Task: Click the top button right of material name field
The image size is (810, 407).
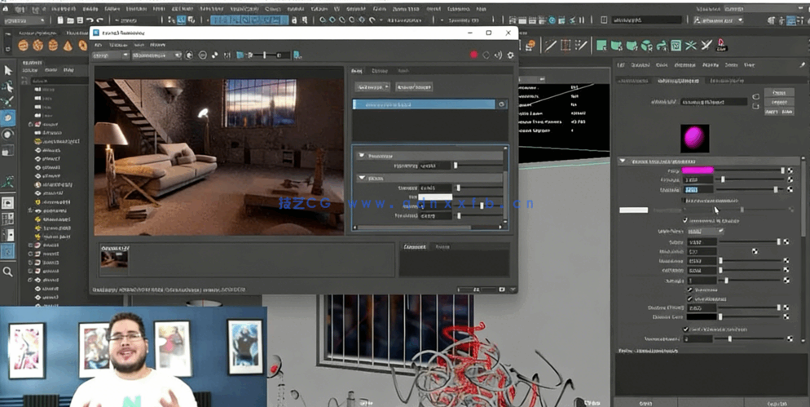Action: [779, 93]
